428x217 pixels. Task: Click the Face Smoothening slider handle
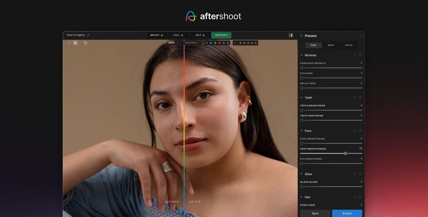[x=345, y=154]
